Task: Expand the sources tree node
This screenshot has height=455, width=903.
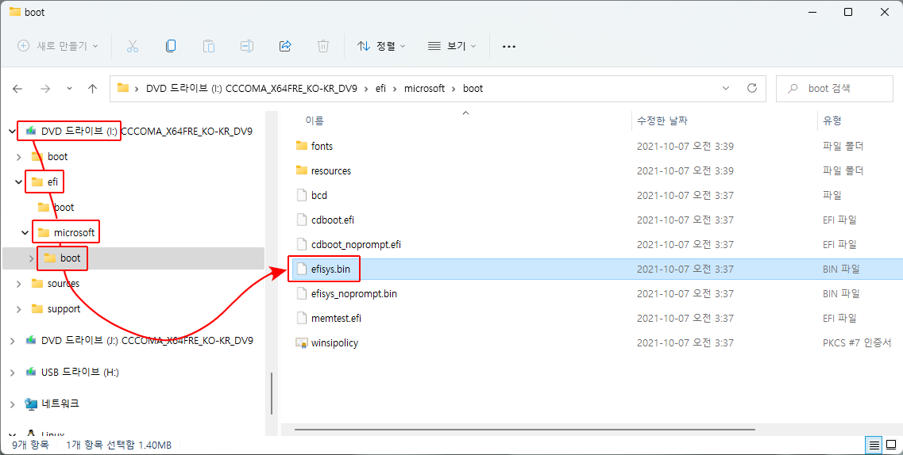Action: (19, 284)
